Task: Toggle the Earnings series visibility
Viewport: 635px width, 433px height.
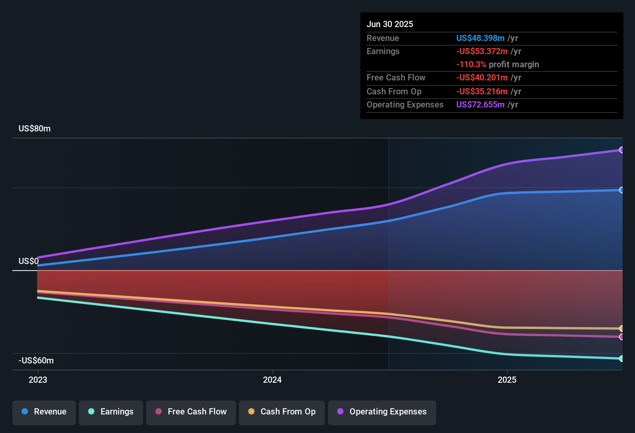Action: click(111, 412)
